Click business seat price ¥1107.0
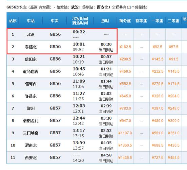 125,133
